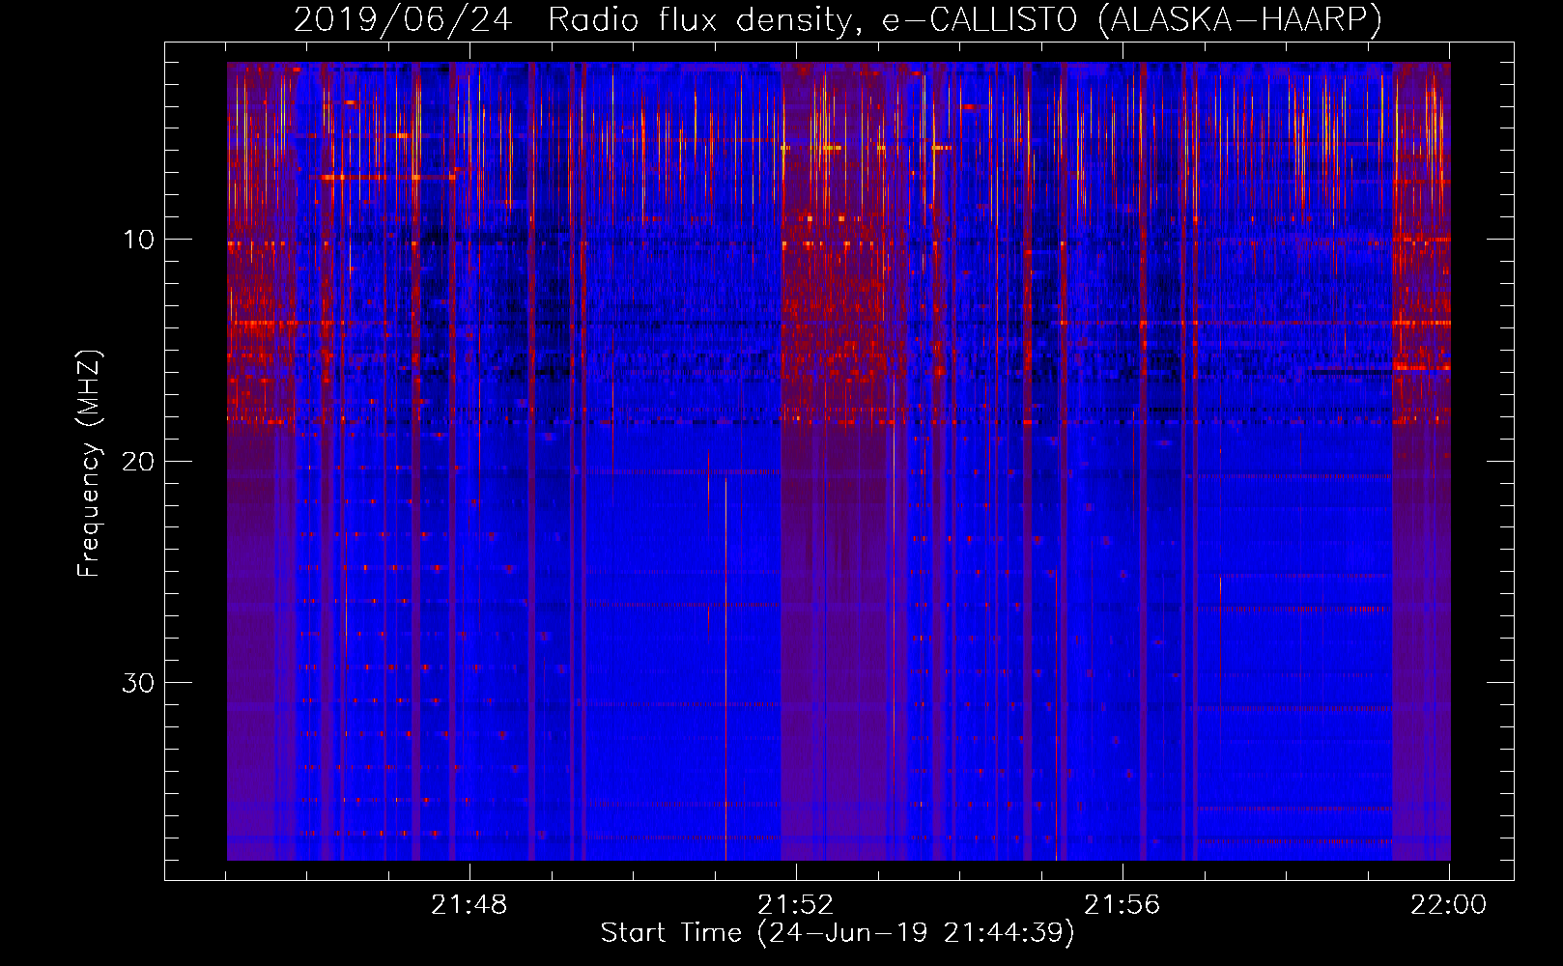Click the time tick label "21:56"
The width and height of the screenshot is (1563, 966).
(1122, 905)
